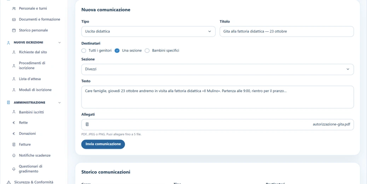Viewport: 367px width, 184px height.
Task: Click the Nuova comunicazione heading
Action: tap(106, 10)
